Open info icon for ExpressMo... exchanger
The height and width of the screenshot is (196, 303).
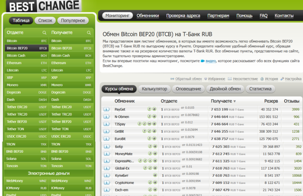[x=107, y=161]
